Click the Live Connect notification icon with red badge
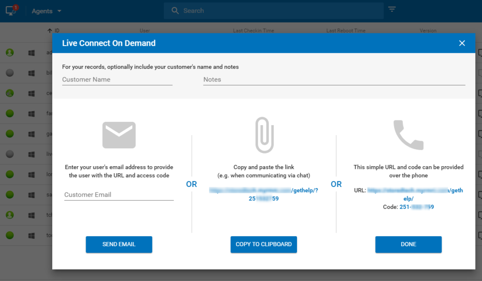This screenshot has width=482, height=281. point(9,10)
